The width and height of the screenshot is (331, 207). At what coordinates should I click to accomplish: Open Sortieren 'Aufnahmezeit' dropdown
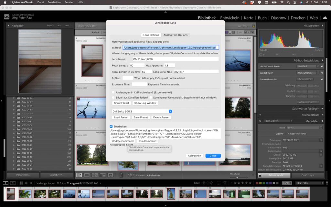[155, 176]
